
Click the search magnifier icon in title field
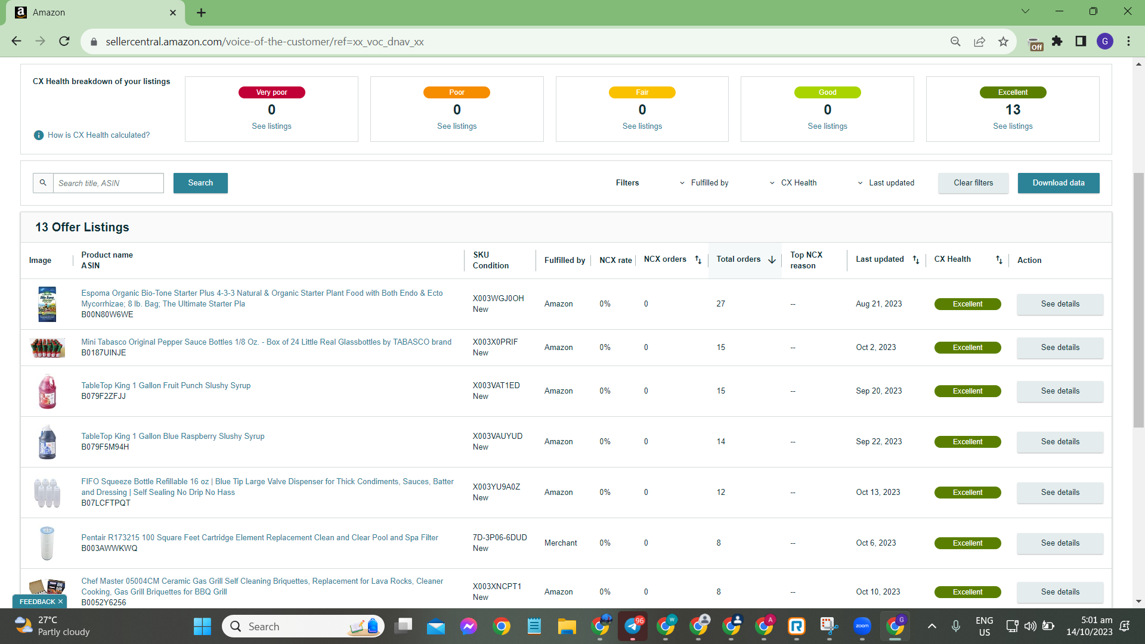[43, 183]
